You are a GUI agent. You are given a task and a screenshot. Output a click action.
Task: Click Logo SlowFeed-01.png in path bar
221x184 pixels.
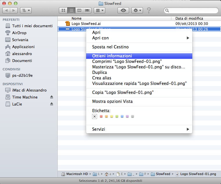pyautogui.click(x=196, y=174)
